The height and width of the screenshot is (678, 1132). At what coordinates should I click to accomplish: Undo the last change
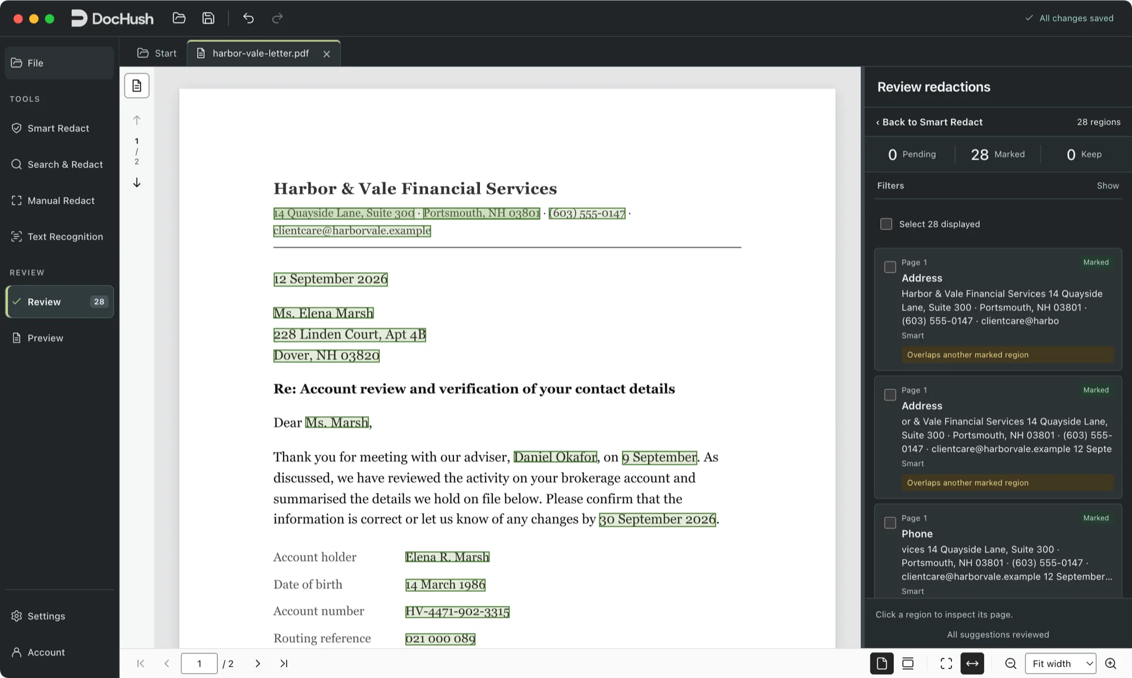[x=248, y=18]
